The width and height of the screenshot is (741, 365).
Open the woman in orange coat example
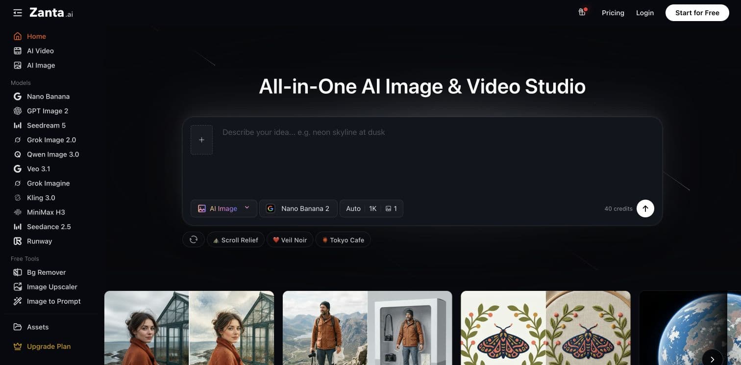[189, 328]
